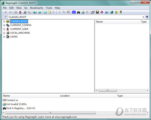Click the values pane Type column header

pyautogui.click(x=144, y=22)
